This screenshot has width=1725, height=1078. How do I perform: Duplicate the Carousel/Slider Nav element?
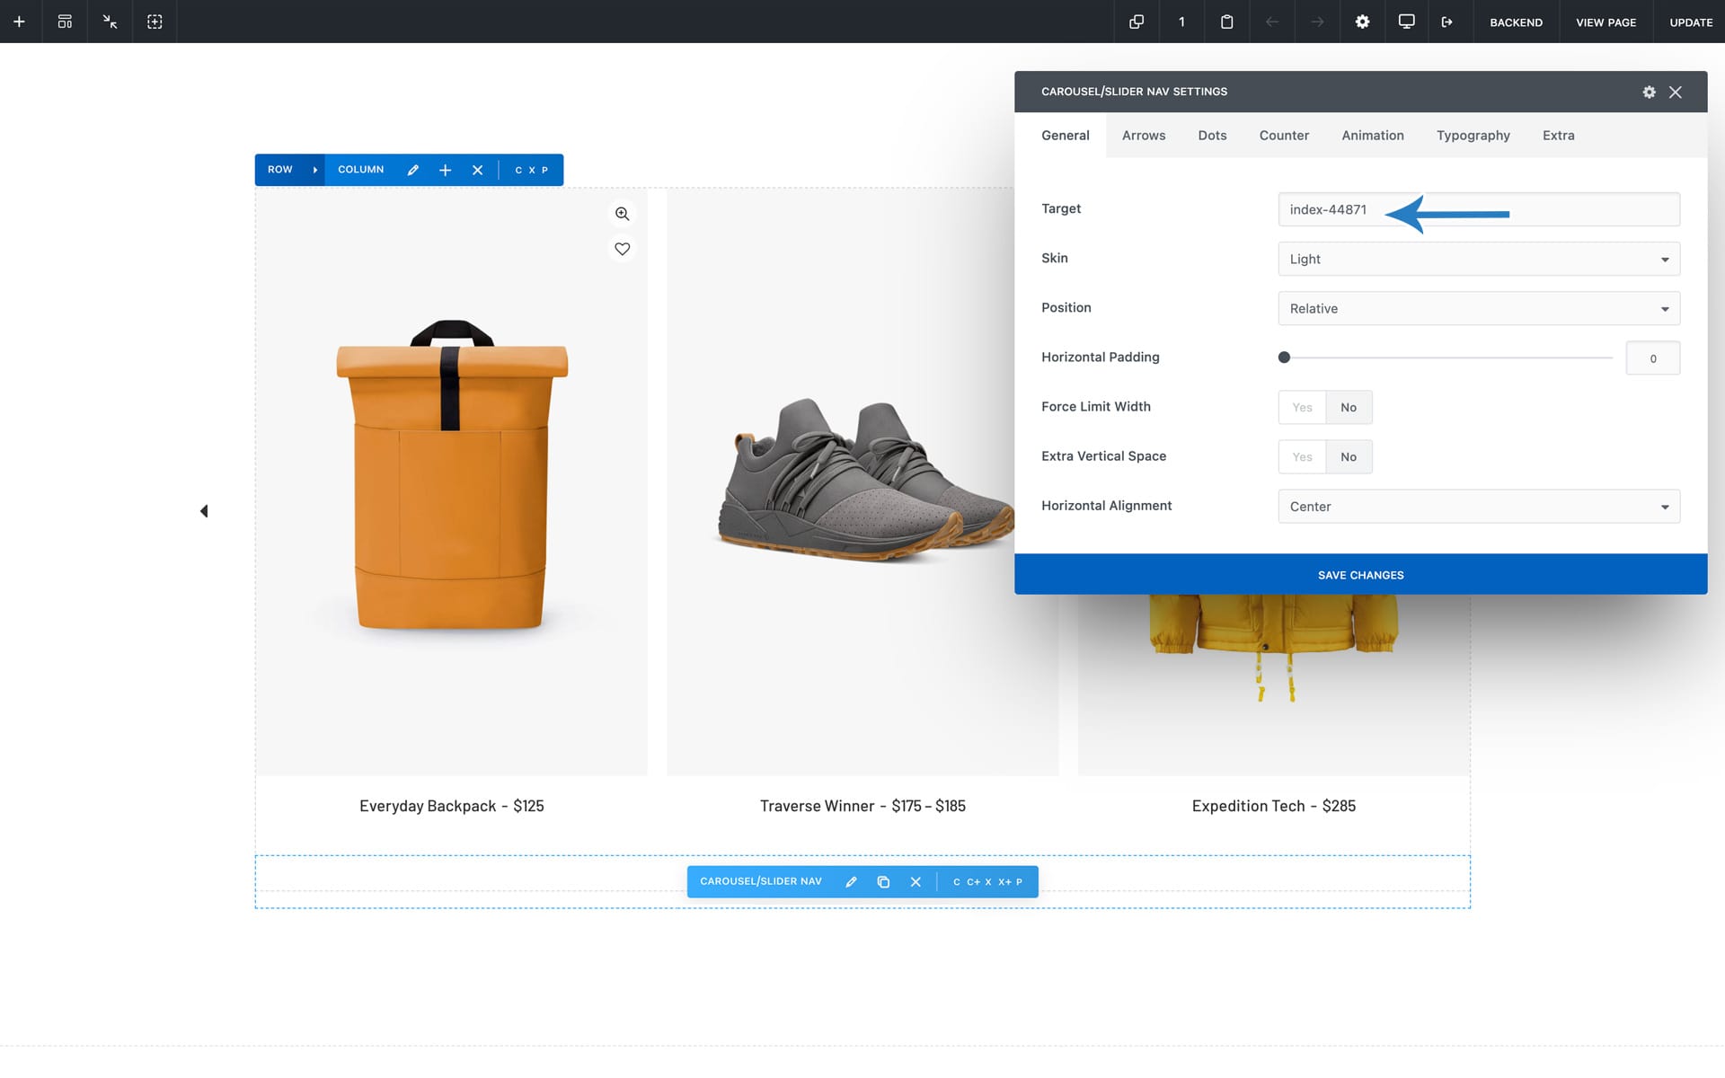(883, 882)
